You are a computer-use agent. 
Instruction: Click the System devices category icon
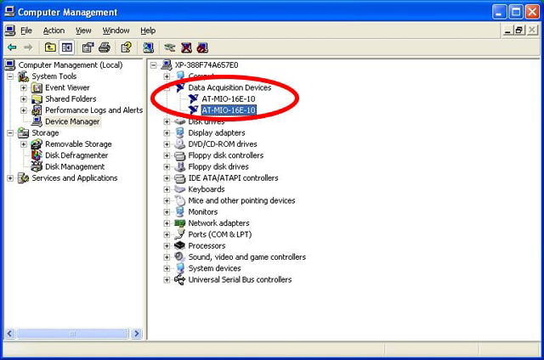pos(180,268)
